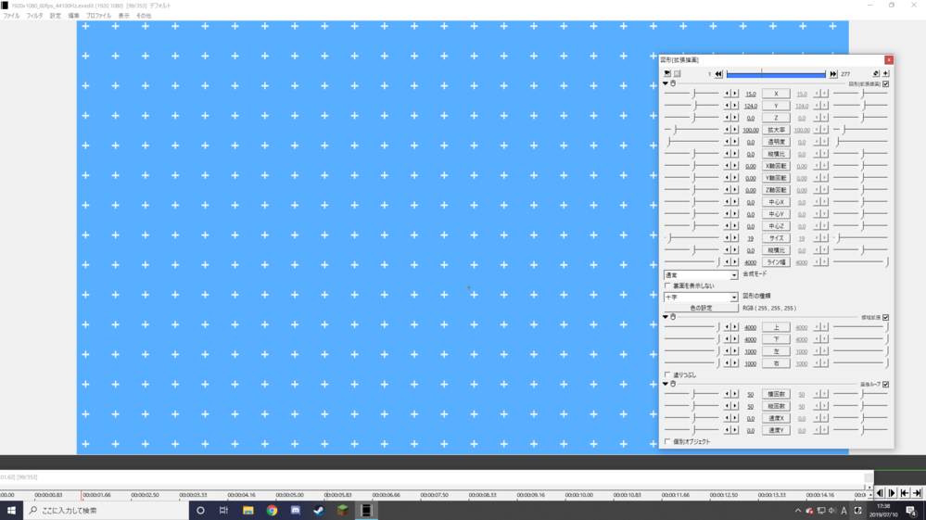This screenshot has width=926, height=520.
Task: Open Steam from the taskbar
Action: (x=319, y=511)
